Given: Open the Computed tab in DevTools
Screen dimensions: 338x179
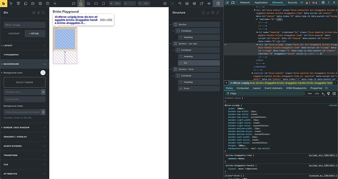Looking at the screenshot, I should (x=242, y=88).
